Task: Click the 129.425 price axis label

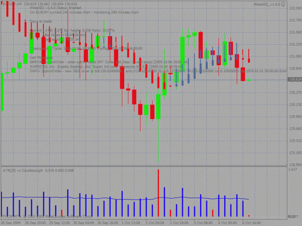Action: tap(295, 141)
